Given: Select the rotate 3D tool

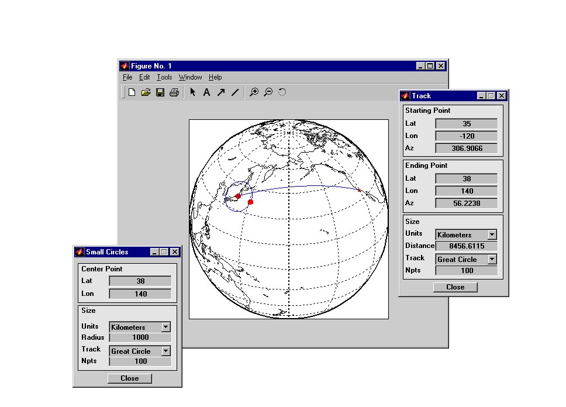Looking at the screenshot, I should 282,92.
